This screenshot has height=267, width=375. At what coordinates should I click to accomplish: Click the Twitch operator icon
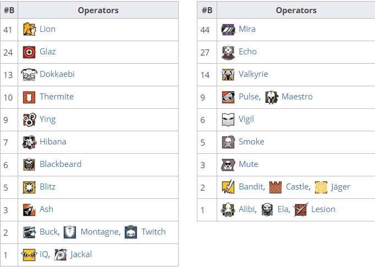click(131, 232)
